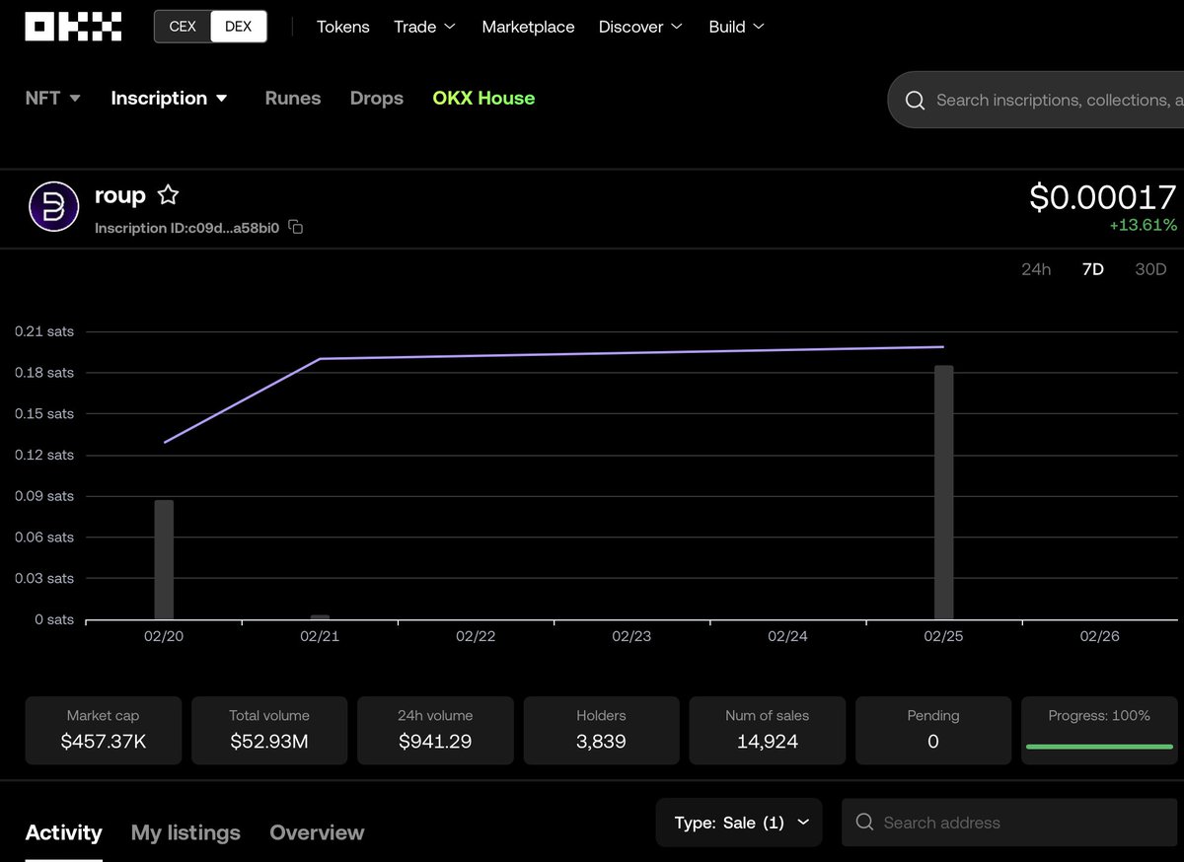Expand the Trade menu
This screenshot has height=862, width=1184.
424,27
